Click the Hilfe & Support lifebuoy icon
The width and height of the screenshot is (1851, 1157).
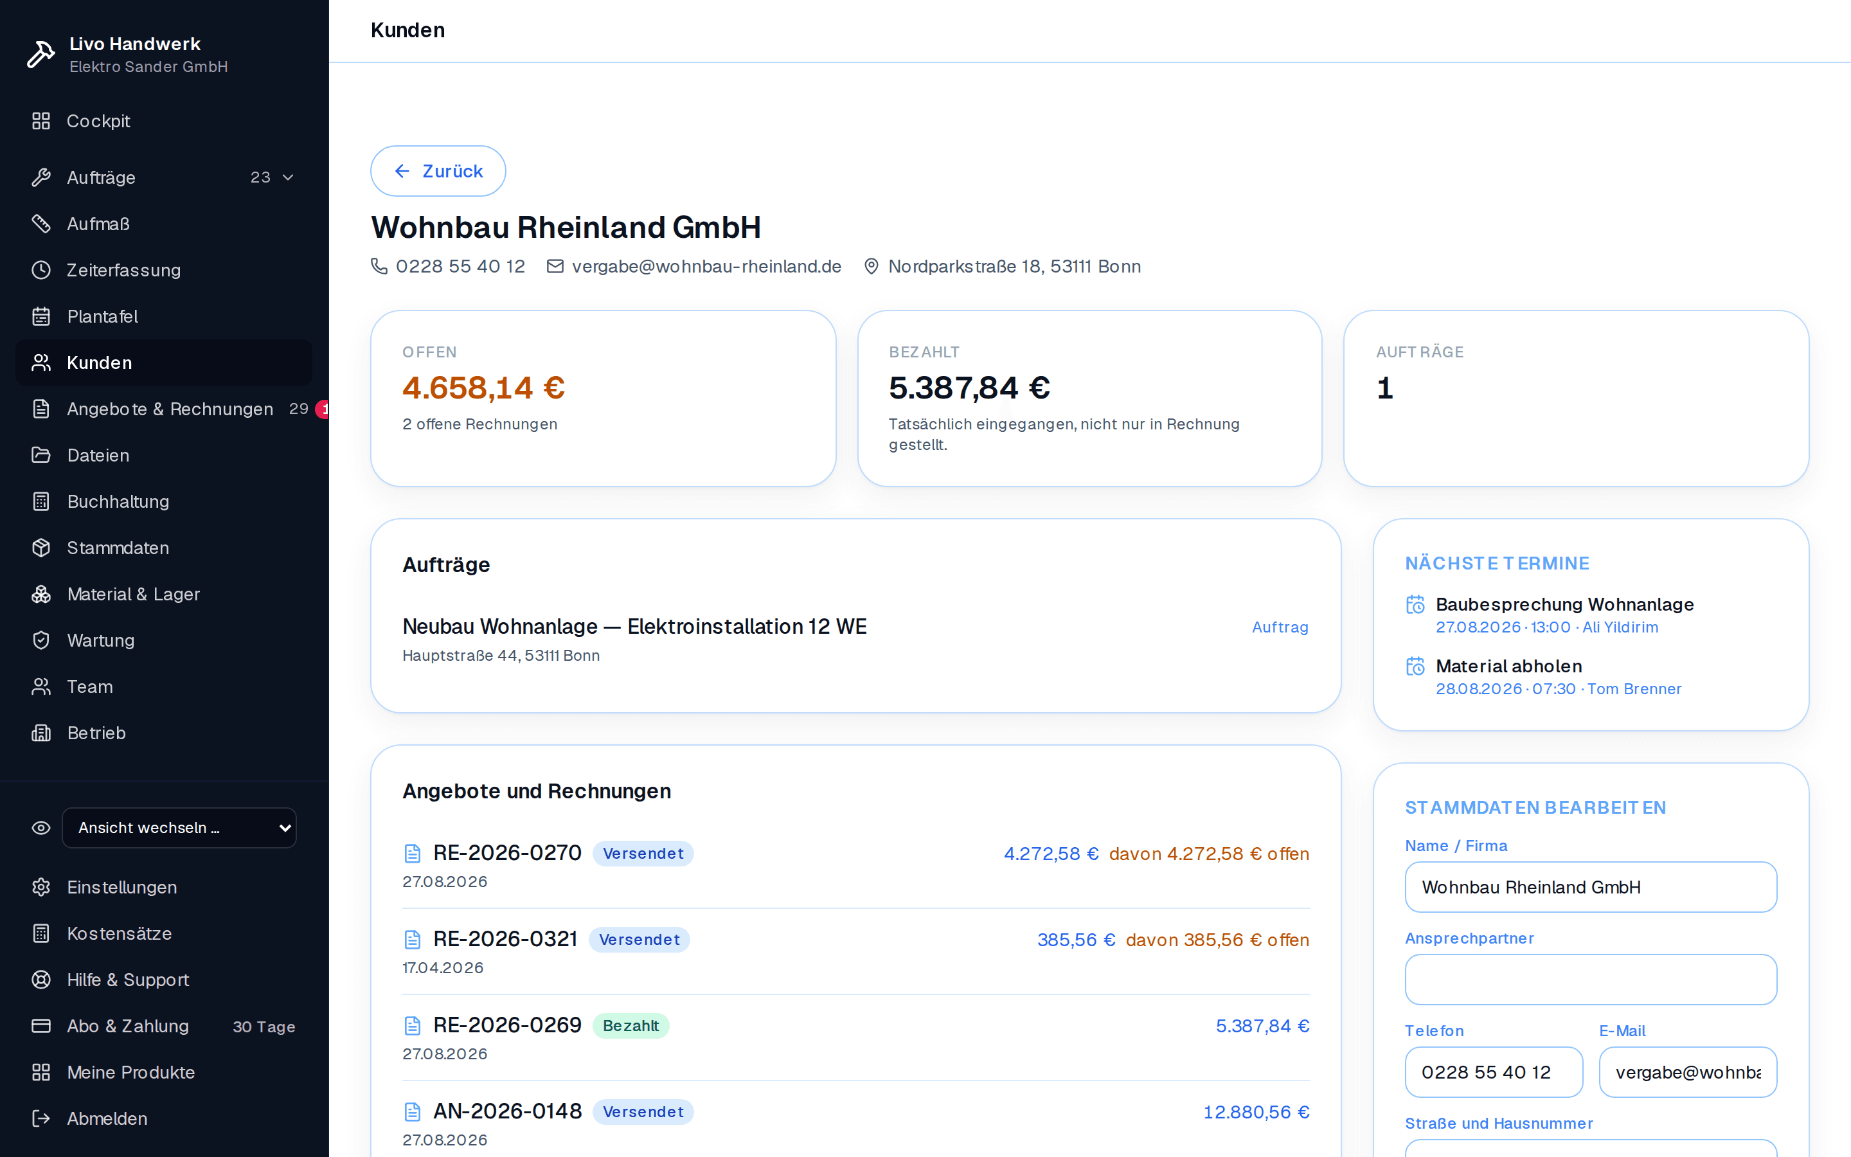tap(41, 980)
